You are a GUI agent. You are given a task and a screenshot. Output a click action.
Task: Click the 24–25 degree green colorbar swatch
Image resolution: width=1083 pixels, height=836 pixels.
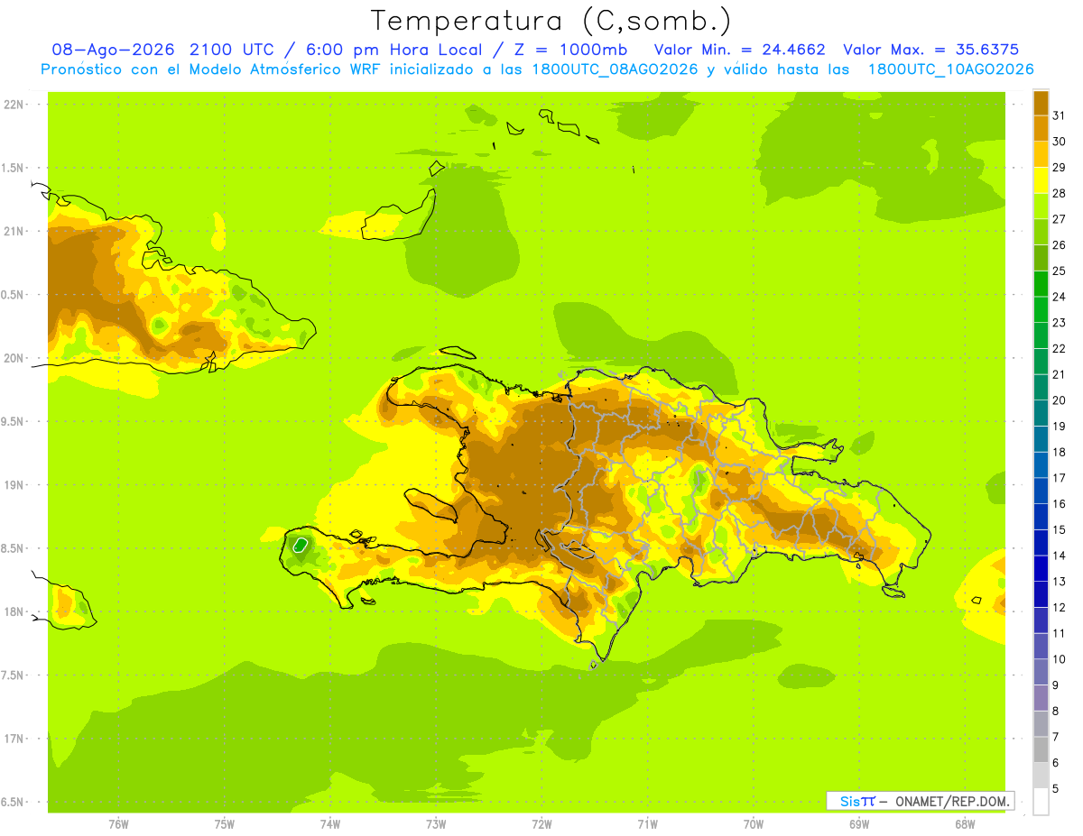pos(1041,284)
